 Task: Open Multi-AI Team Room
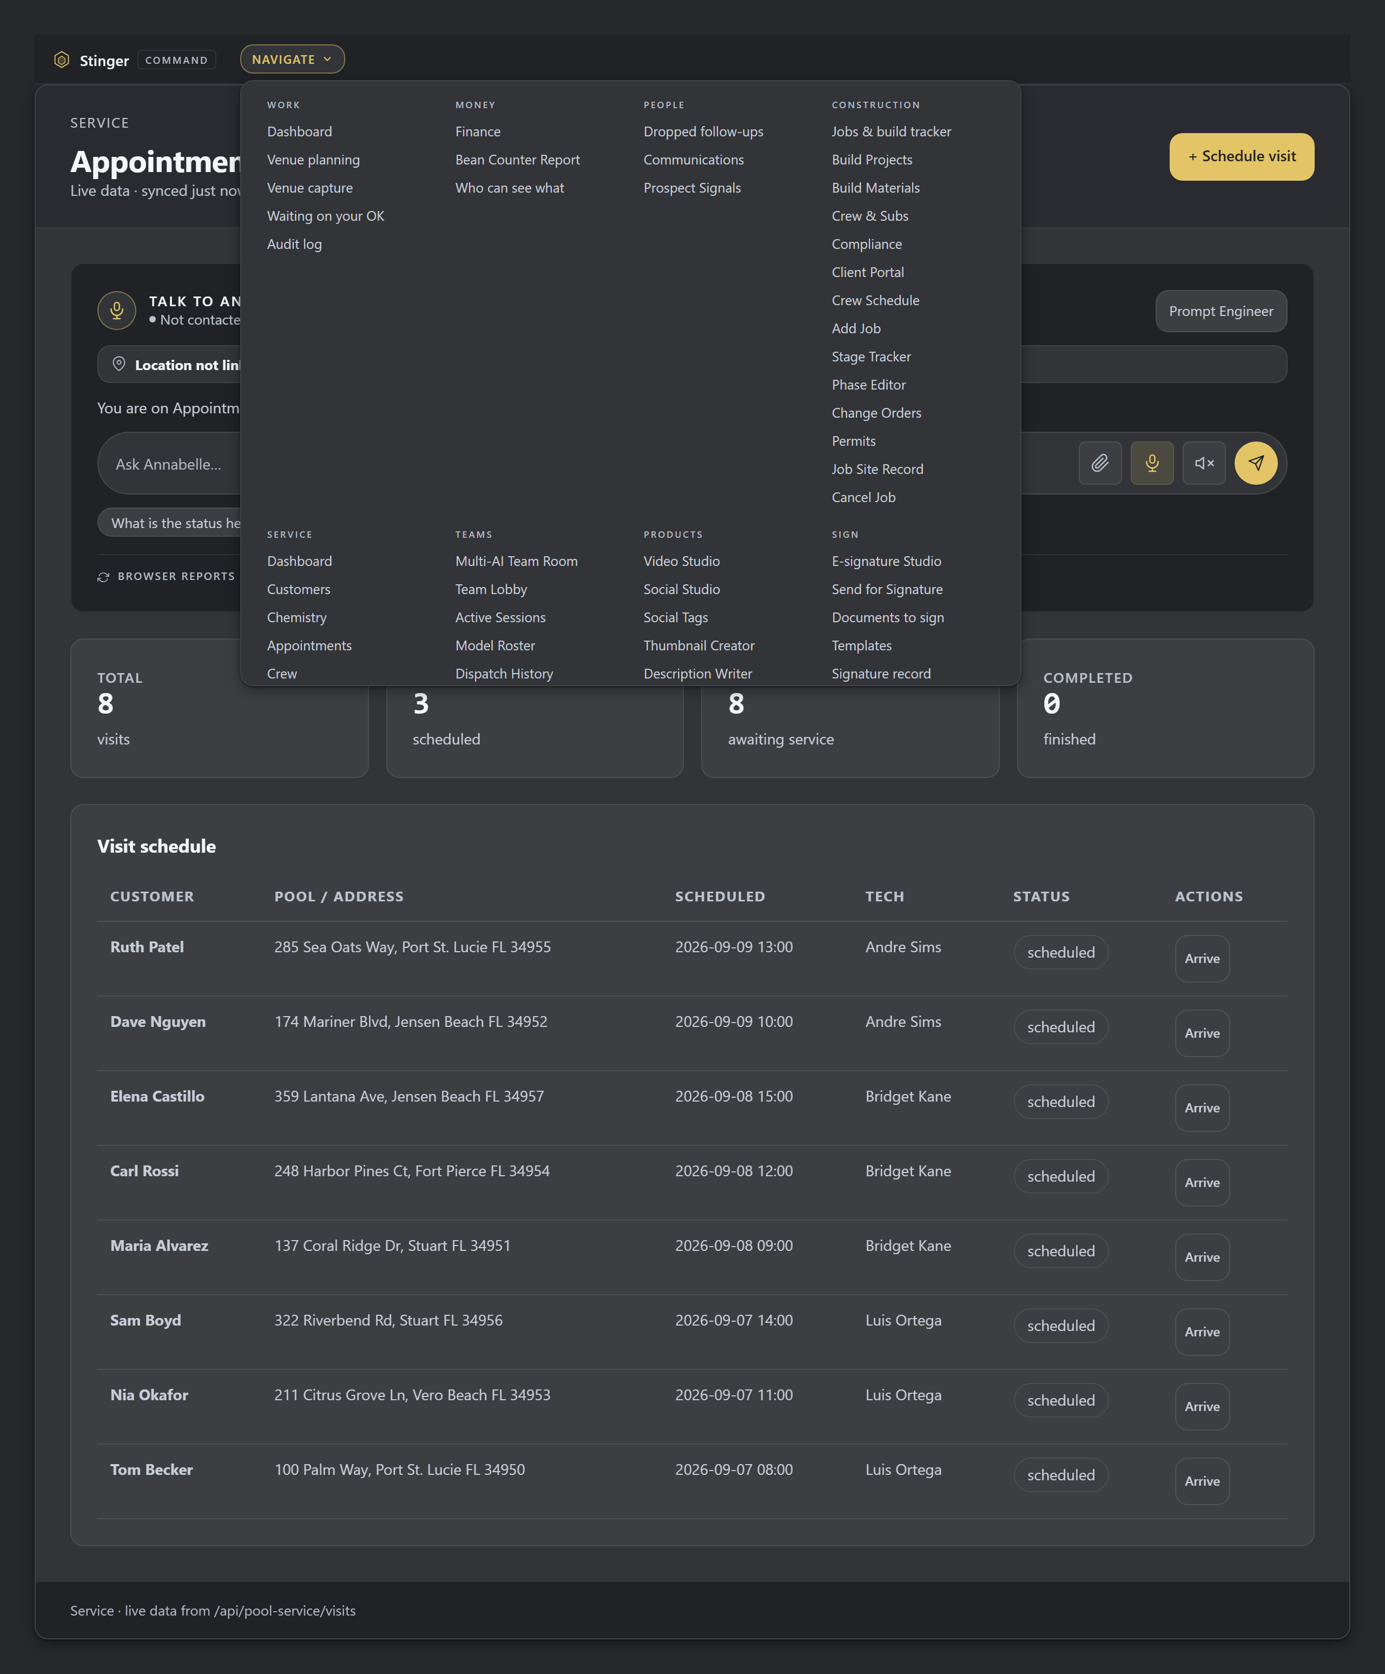click(x=516, y=561)
